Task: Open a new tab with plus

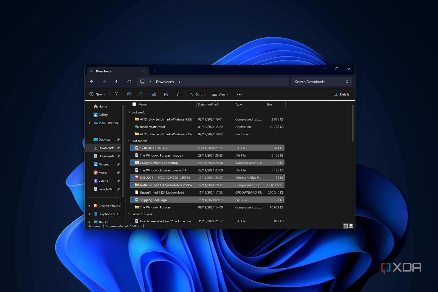Action: click(155, 71)
